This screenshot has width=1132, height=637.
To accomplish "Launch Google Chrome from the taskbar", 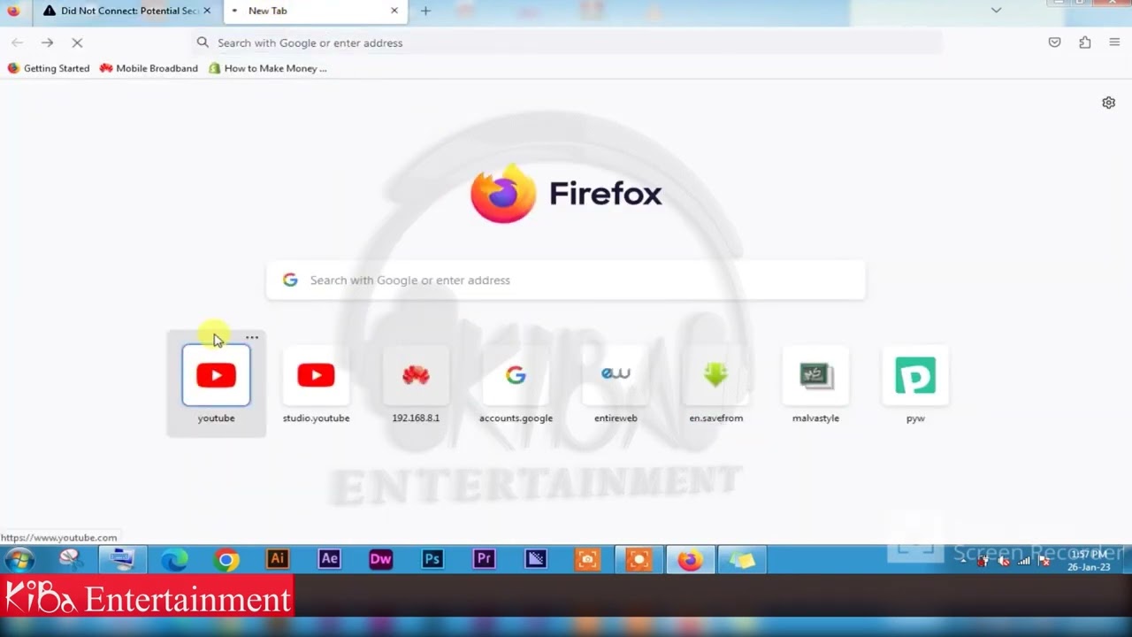I will coord(226,559).
